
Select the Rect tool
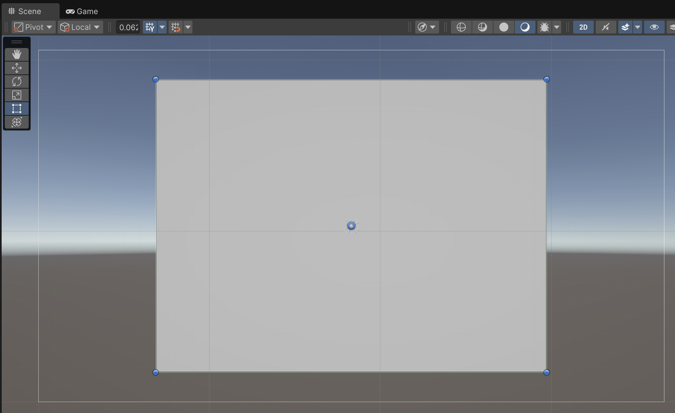coord(17,109)
